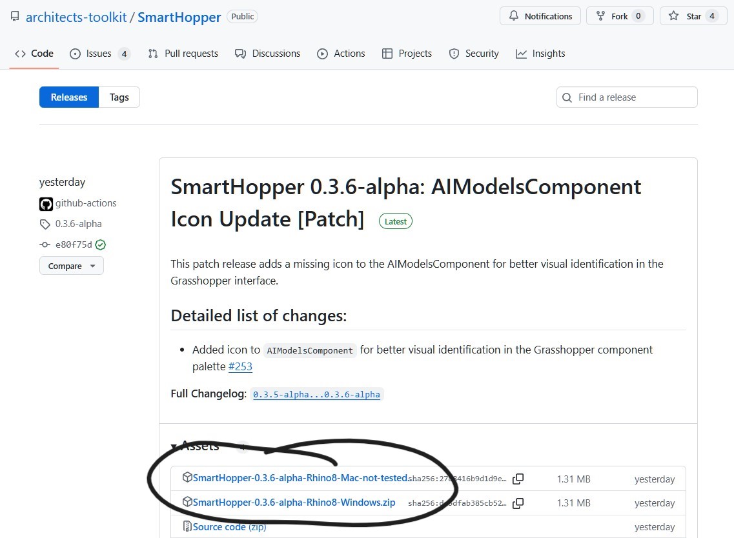Open commit e80f75d via the commit icon

click(44, 244)
